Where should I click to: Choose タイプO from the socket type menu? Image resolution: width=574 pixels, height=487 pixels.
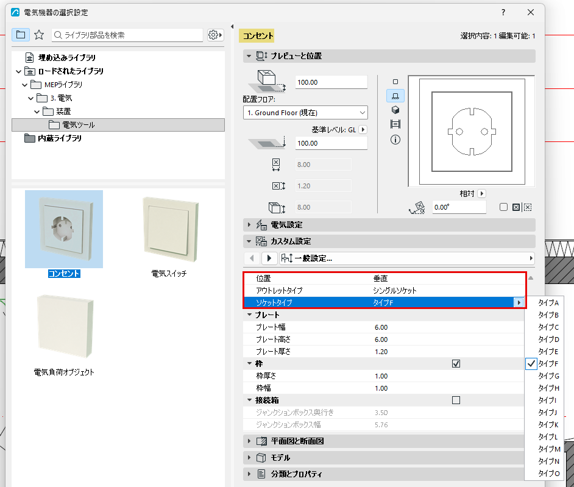click(548, 473)
